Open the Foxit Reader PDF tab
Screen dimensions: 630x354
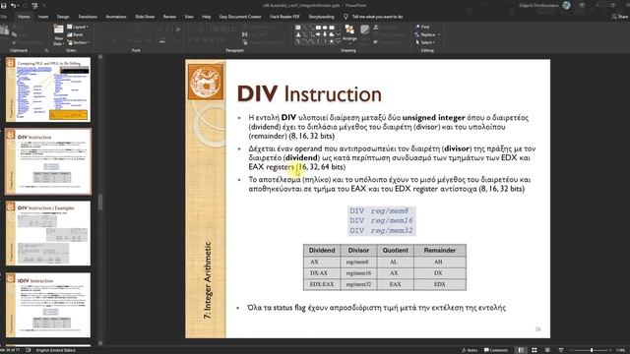(284, 17)
